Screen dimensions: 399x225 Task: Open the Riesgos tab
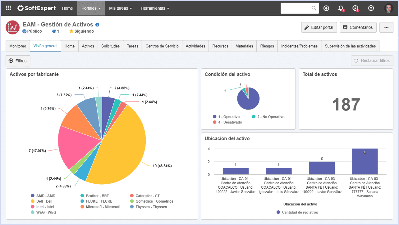(267, 46)
